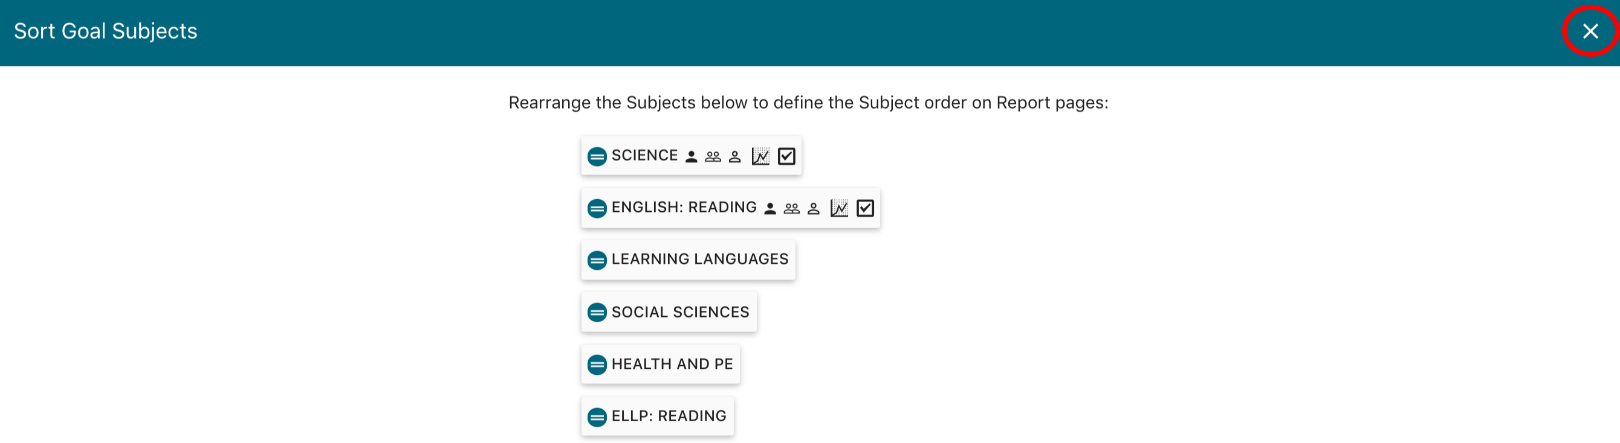
Task: Click the outlined person icon on SCIENCE
Action: point(734,156)
